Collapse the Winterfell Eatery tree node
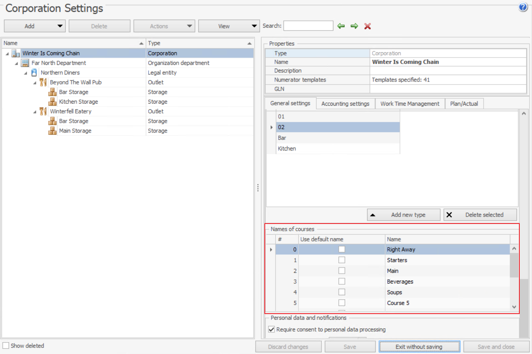Viewport: 532px width, 354px height. (35, 112)
